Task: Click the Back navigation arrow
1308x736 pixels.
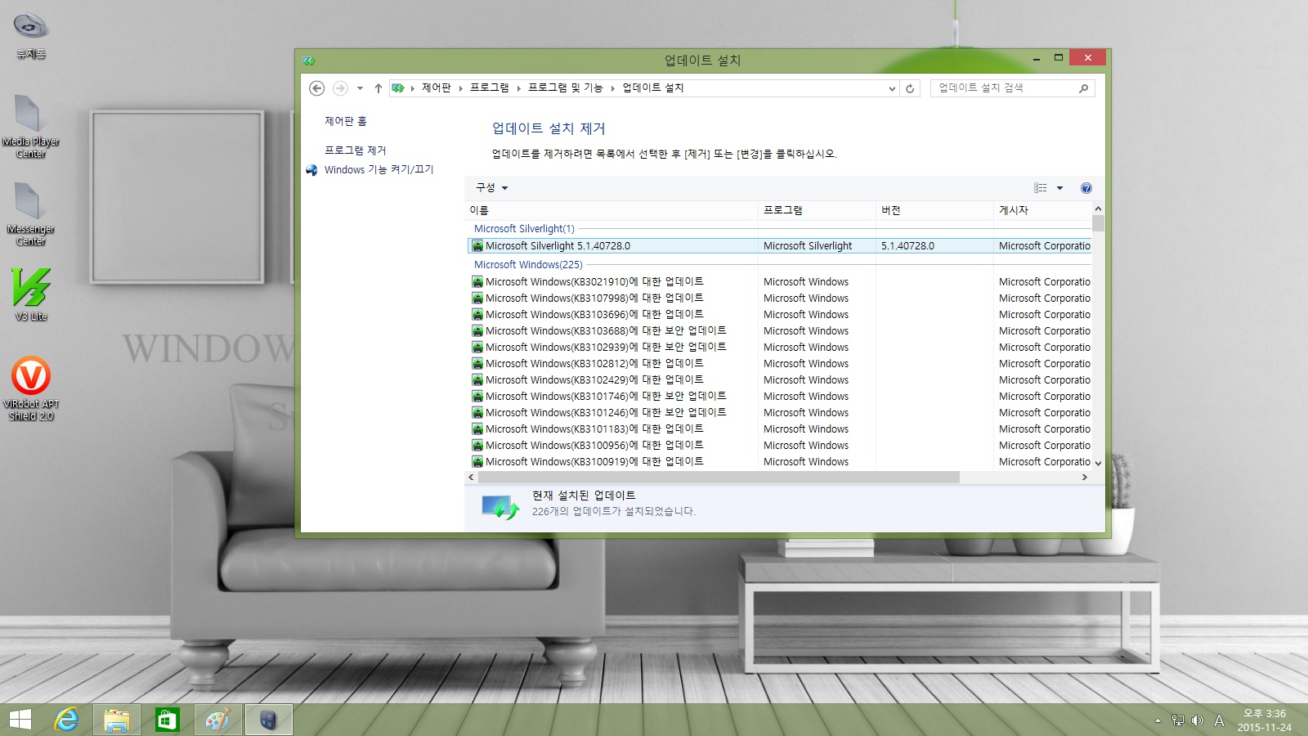Action: tap(317, 88)
